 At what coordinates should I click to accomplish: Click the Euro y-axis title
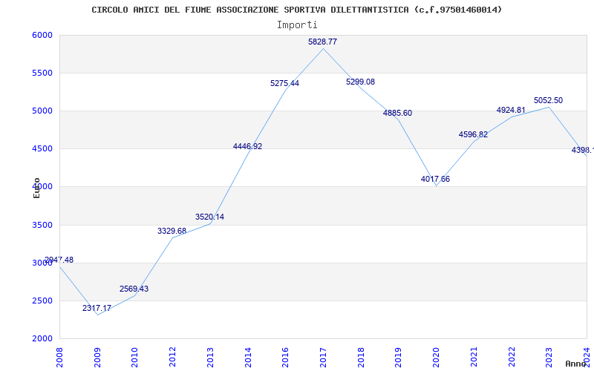click(36, 188)
